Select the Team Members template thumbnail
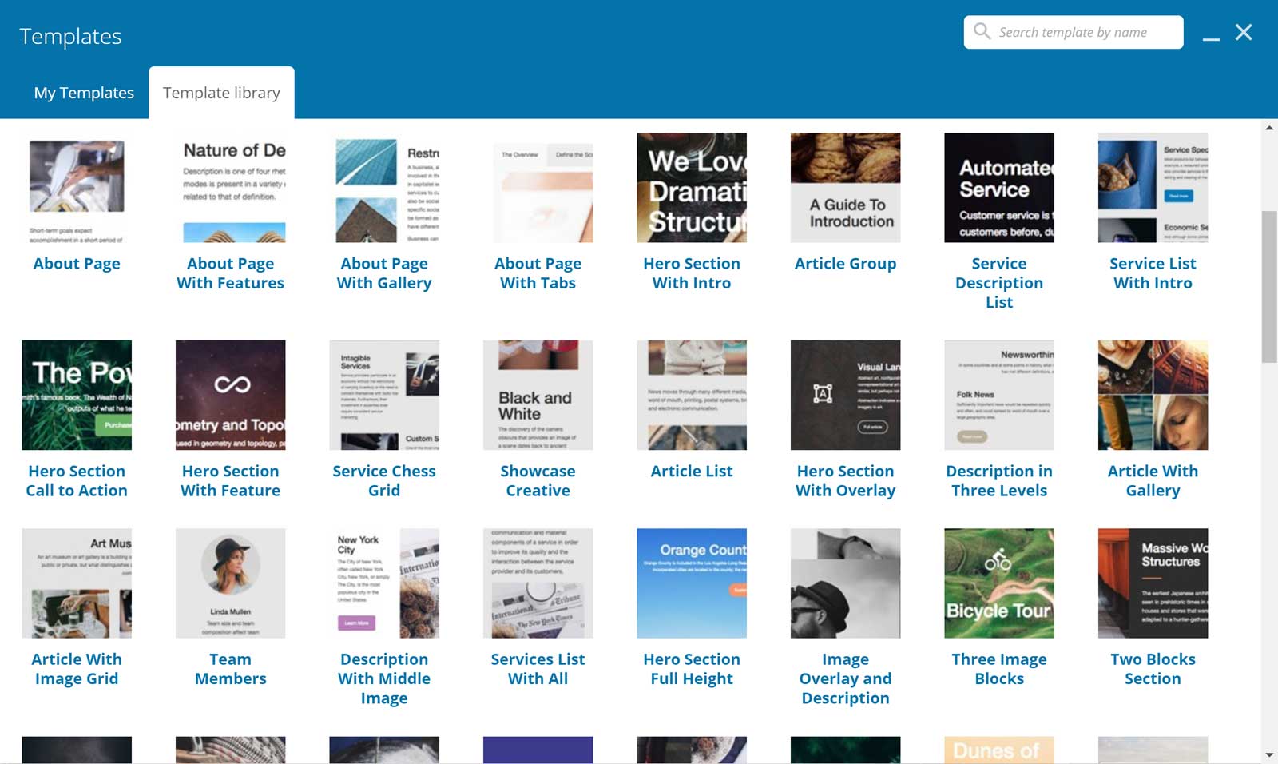The height and width of the screenshot is (764, 1278). point(231,583)
